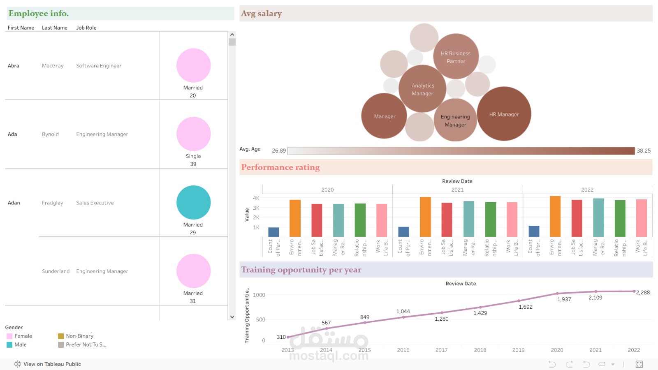Image resolution: width=658 pixels, height=370 pixels.
Task: Click the 2021 teal Manager Rating bar
Action: tap(469, 219)
